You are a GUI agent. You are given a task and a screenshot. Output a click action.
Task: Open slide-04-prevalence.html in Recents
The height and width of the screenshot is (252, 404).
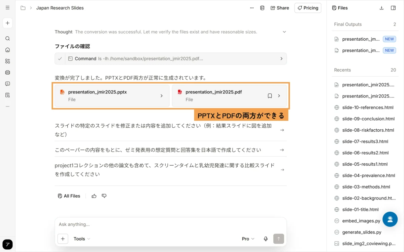tap(365, 175)
